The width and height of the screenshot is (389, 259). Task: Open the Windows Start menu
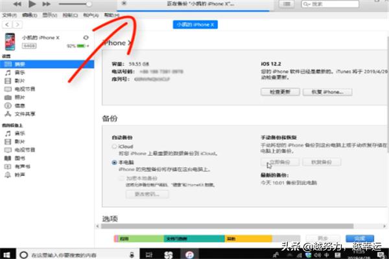coord(6,254)
